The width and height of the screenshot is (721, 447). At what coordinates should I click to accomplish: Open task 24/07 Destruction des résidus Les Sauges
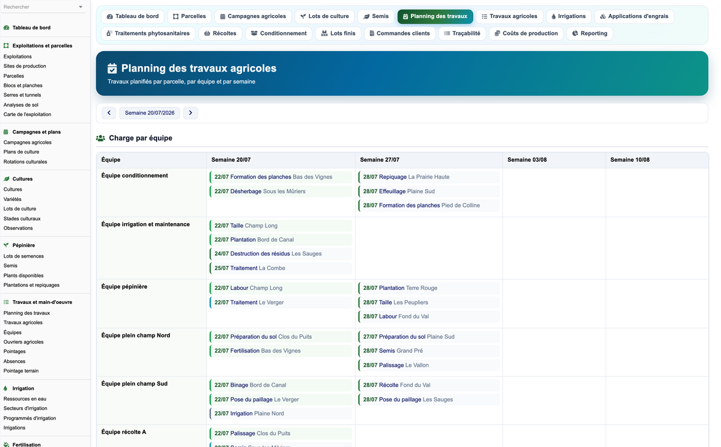click(281, 254)
